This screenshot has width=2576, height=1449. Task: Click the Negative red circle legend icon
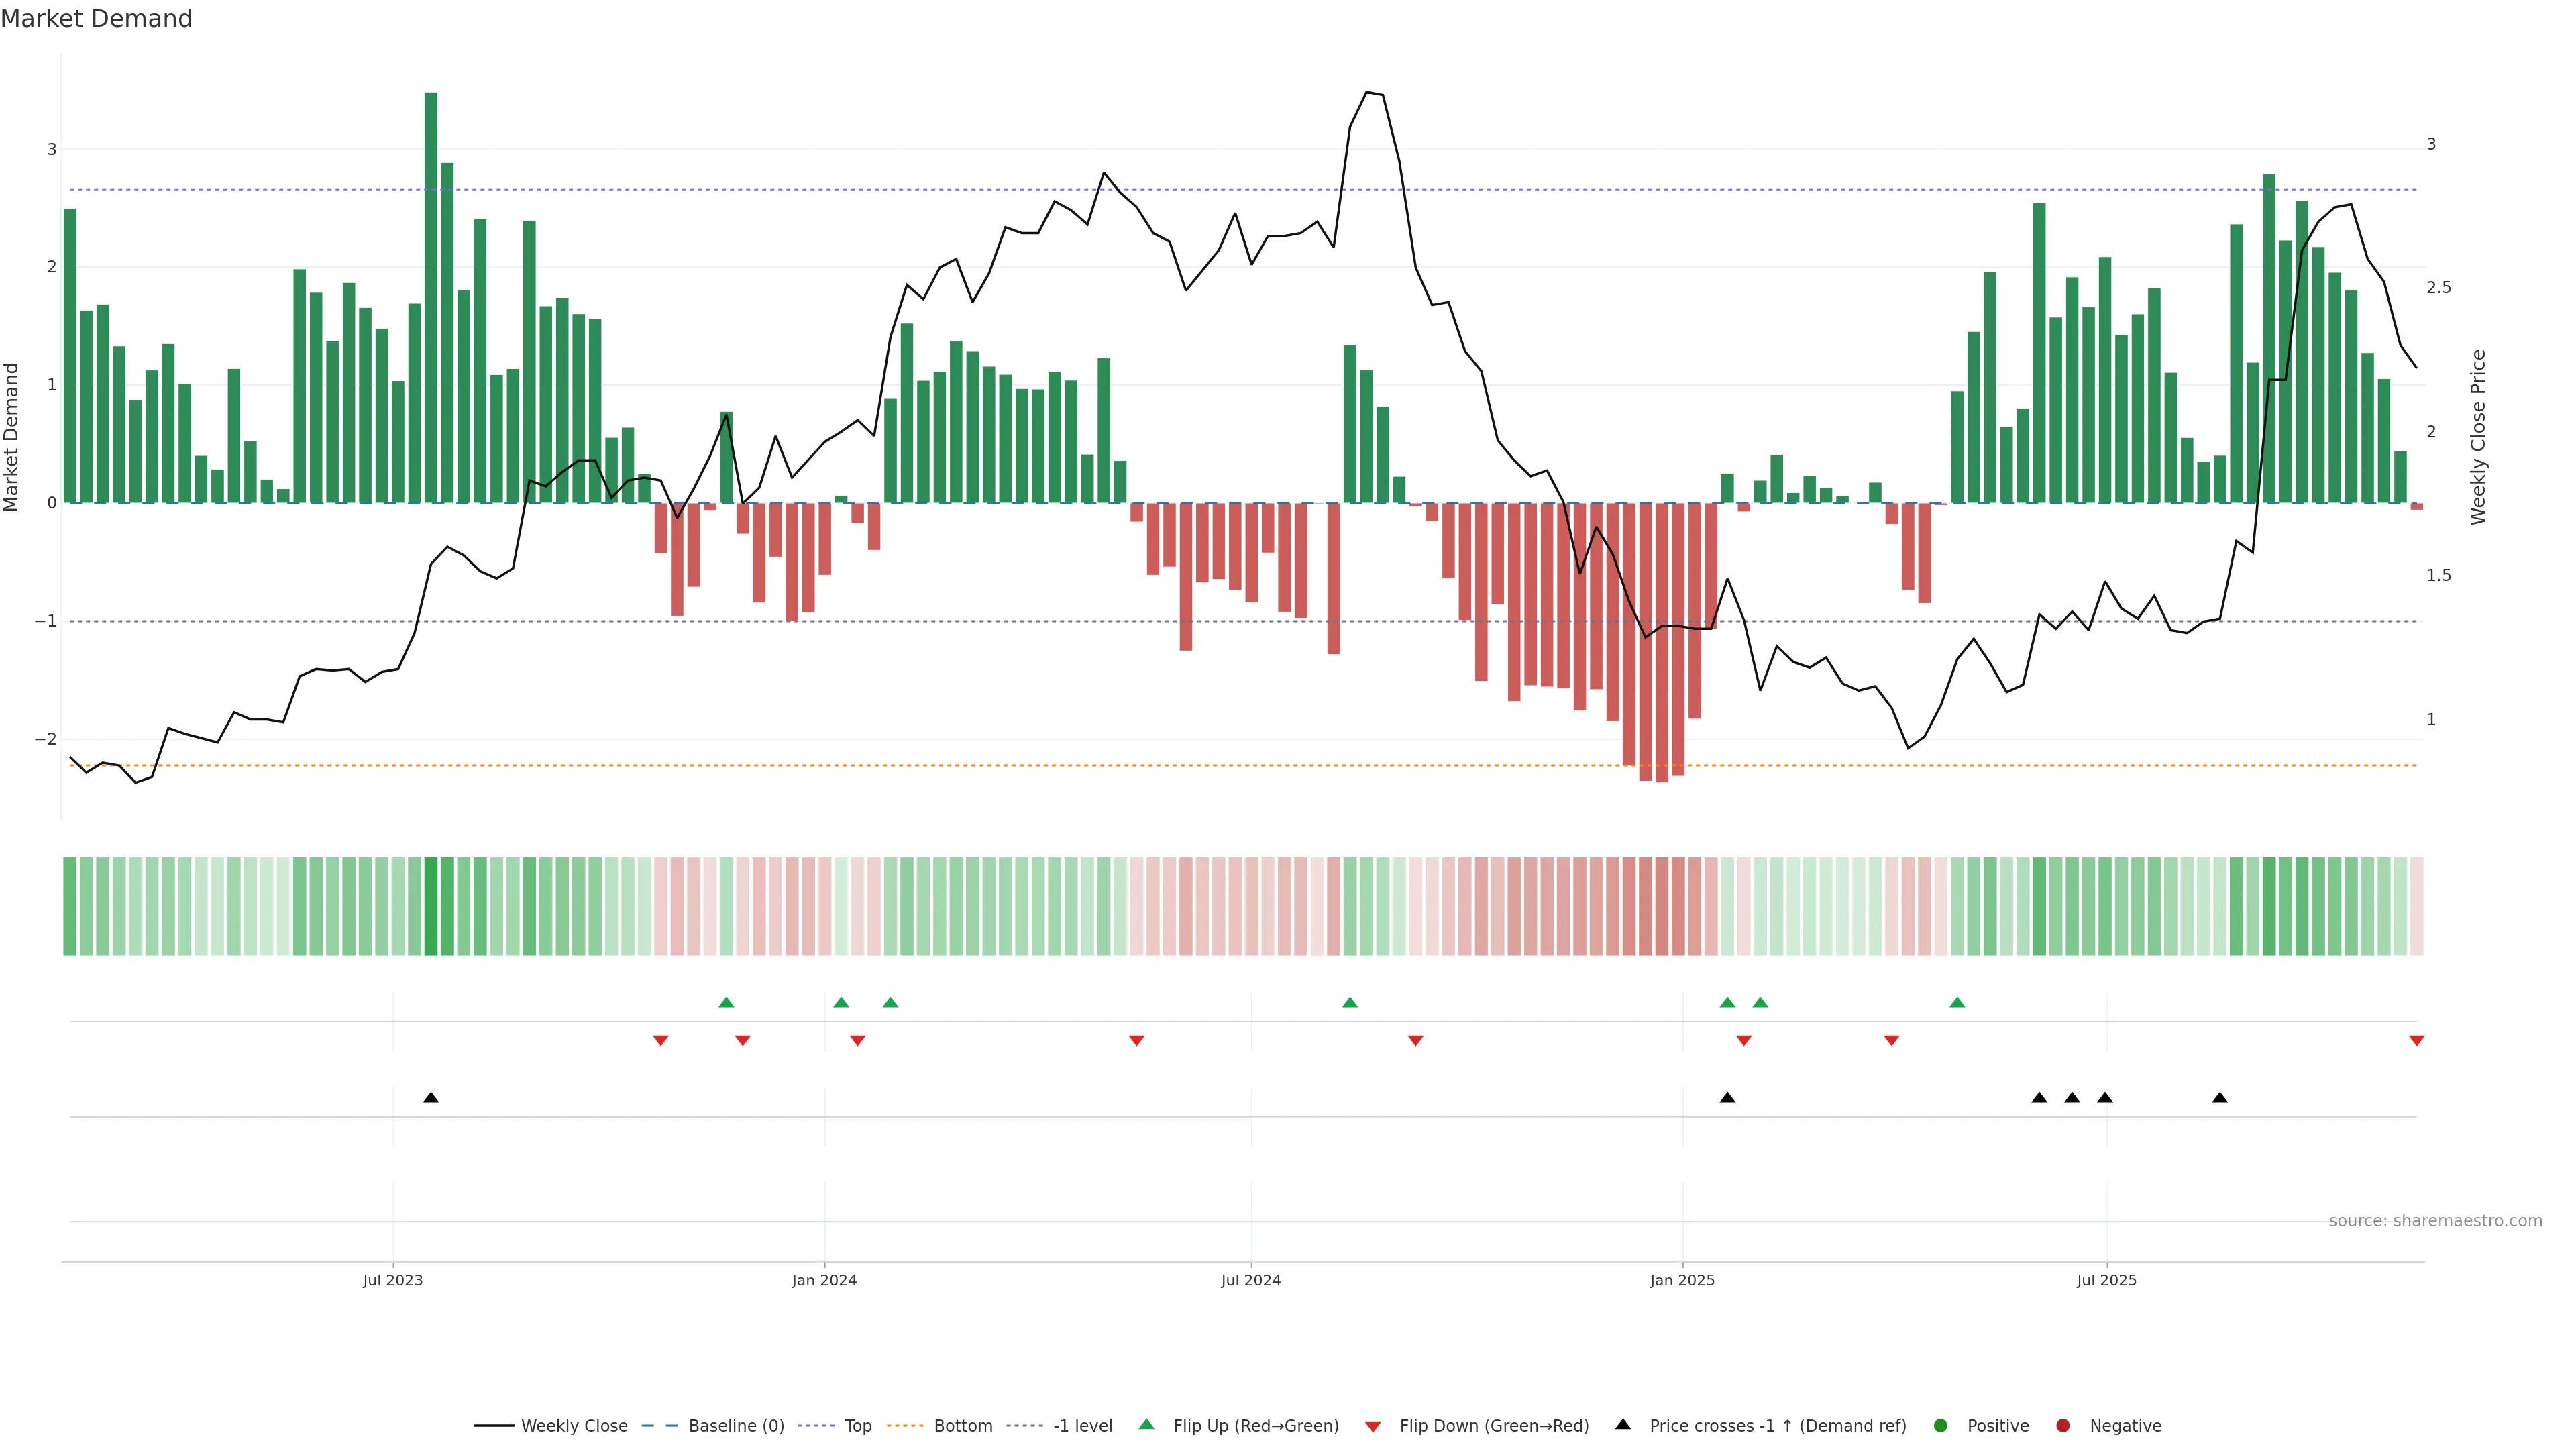pyautogui.click(x=2063, y=1426)
